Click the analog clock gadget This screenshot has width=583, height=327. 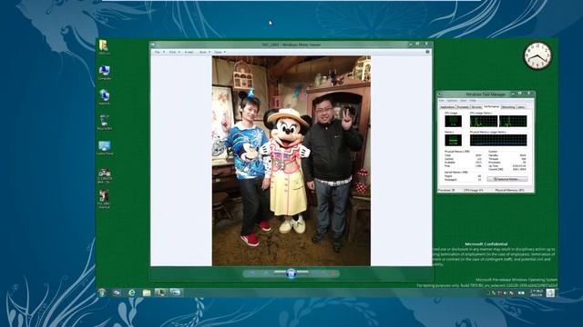point(537,56)
